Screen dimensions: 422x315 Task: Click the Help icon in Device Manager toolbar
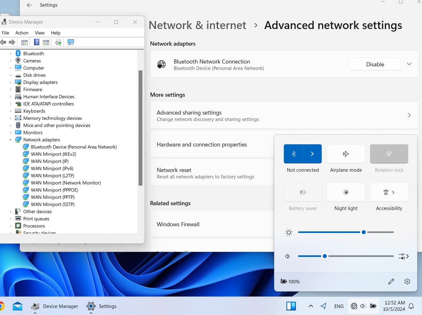[x=37, y=42]
